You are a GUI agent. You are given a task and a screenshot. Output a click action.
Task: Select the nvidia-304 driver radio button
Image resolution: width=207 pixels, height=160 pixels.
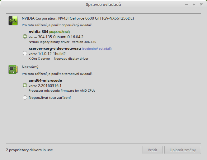[x=25, y=36]
